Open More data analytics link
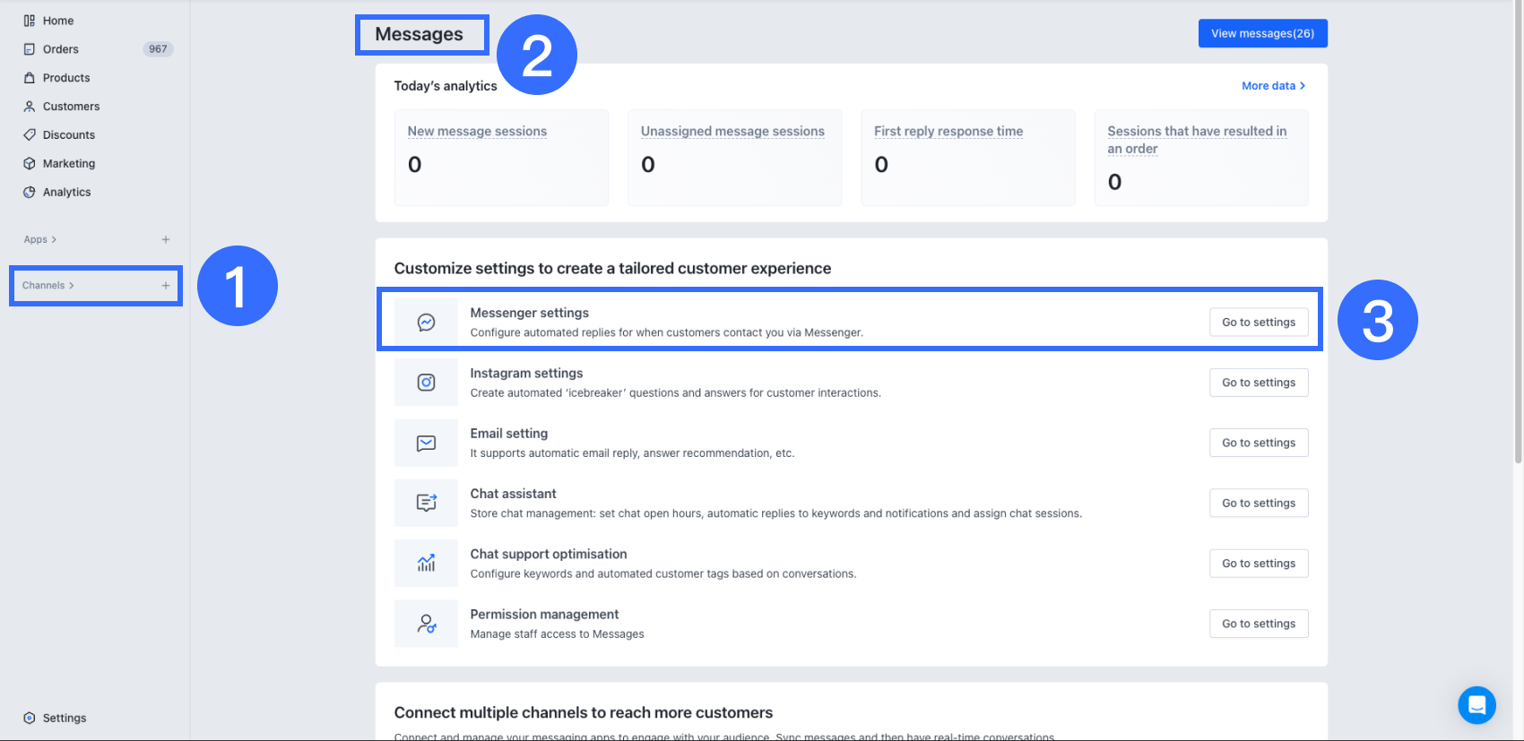 click(x=1273, y=86)
